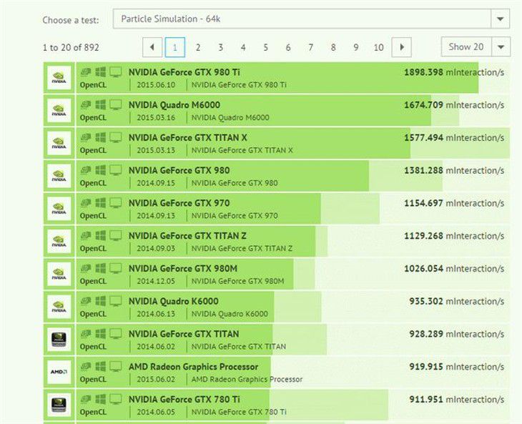Click GPU chip icon in GTX TITAN Z row

coord(86,235)
